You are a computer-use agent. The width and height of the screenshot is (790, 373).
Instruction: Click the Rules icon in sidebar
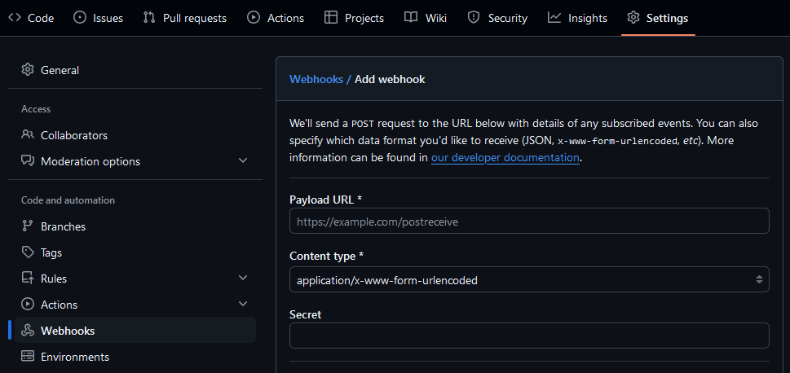(x=28, y=279)
